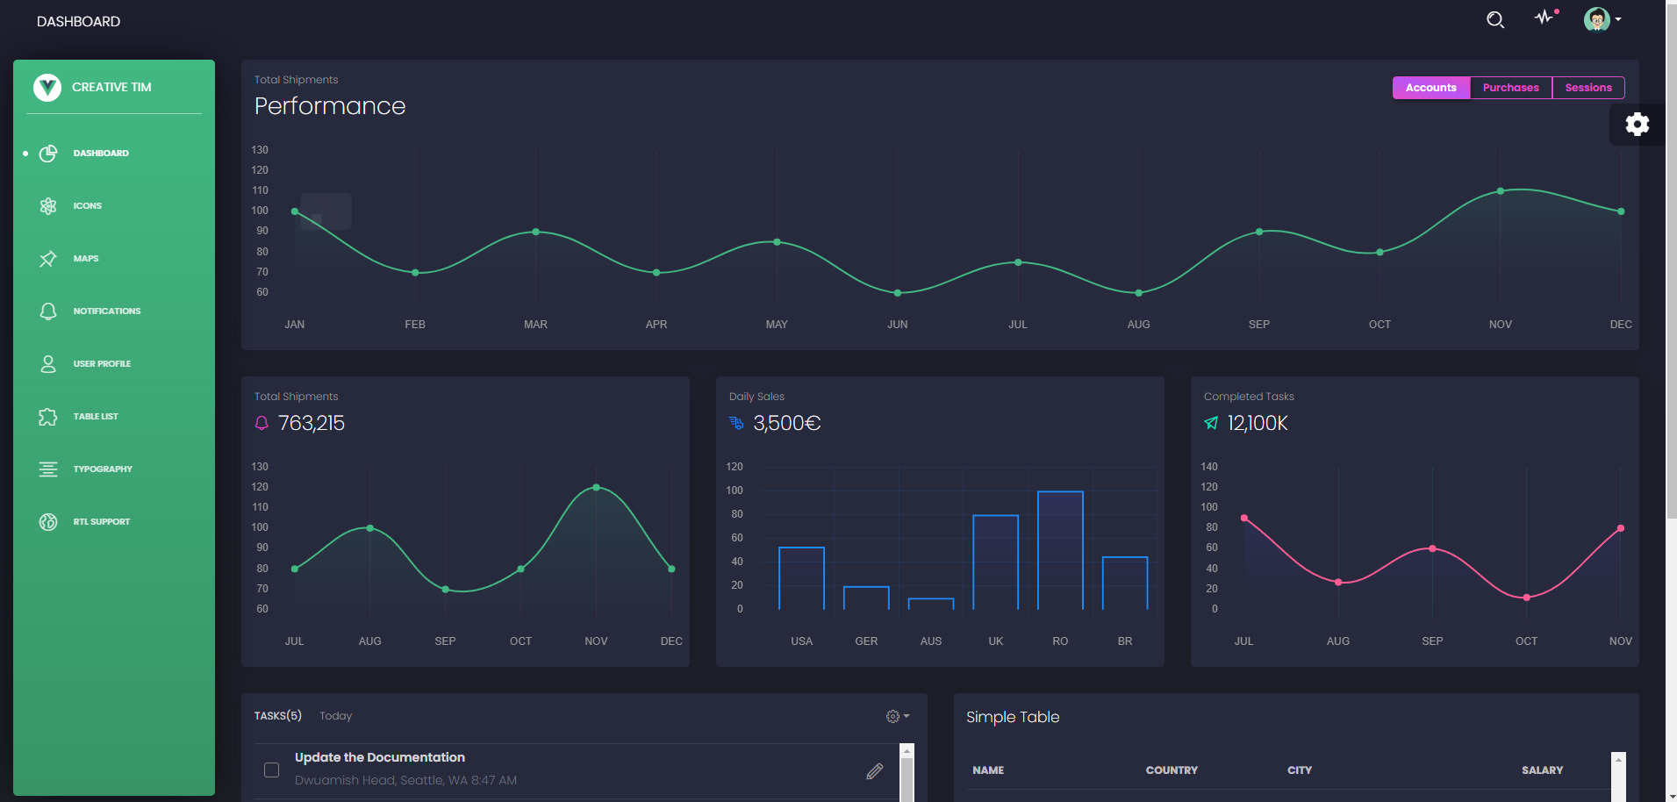Viewport: 1677px width, 802px height.
Task: Click the Maps pin icon in sidebar
Action: coord(48,258)
